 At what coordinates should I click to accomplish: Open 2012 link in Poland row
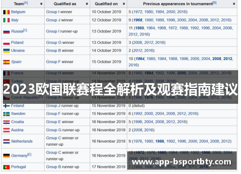pos(149,43)
